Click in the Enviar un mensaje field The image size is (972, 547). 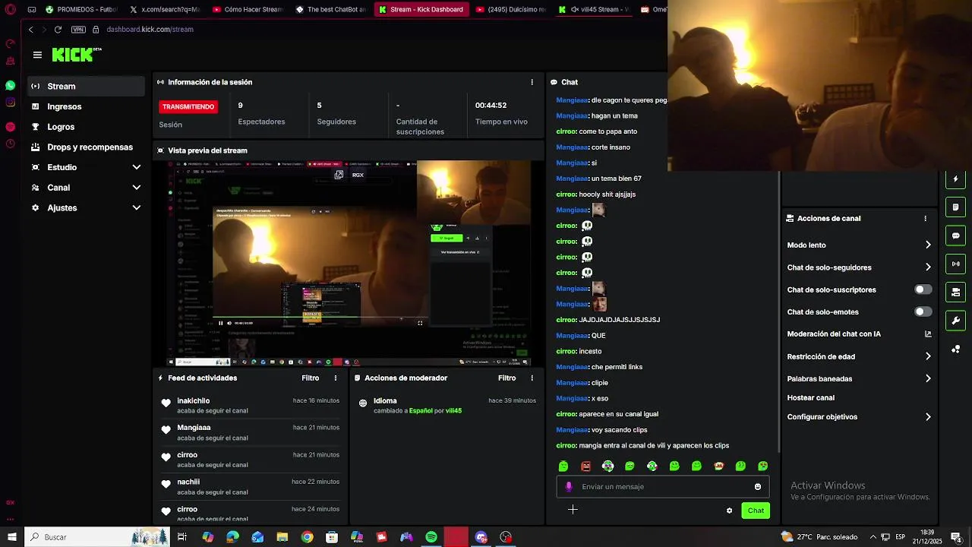(664, 487)
